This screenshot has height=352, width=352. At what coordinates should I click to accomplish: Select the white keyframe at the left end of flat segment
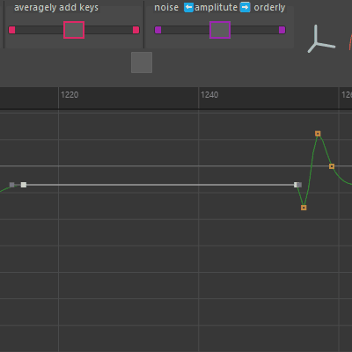(24, 185)
